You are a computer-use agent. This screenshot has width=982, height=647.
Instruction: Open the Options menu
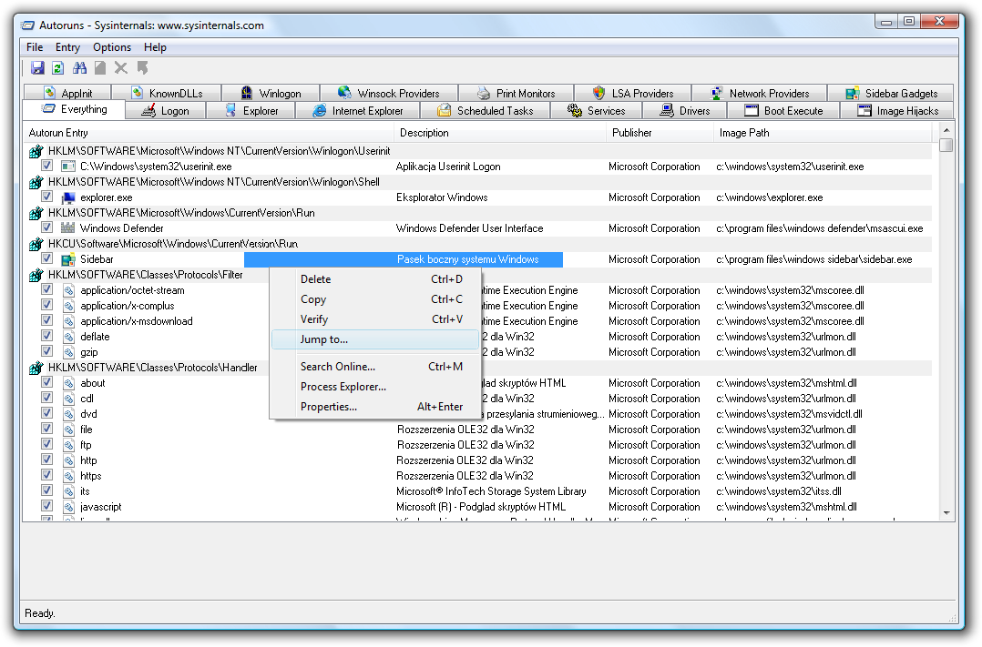click(112, 47)
